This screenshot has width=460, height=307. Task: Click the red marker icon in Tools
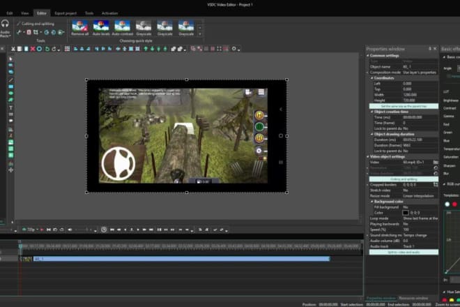tap(29, 32)
